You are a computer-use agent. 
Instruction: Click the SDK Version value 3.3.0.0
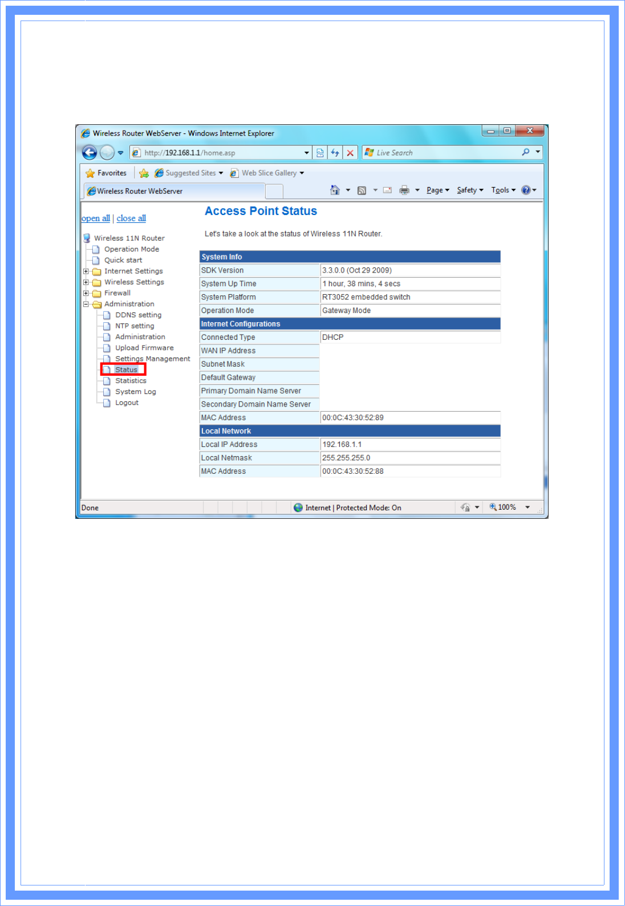(x=356, y=270)
